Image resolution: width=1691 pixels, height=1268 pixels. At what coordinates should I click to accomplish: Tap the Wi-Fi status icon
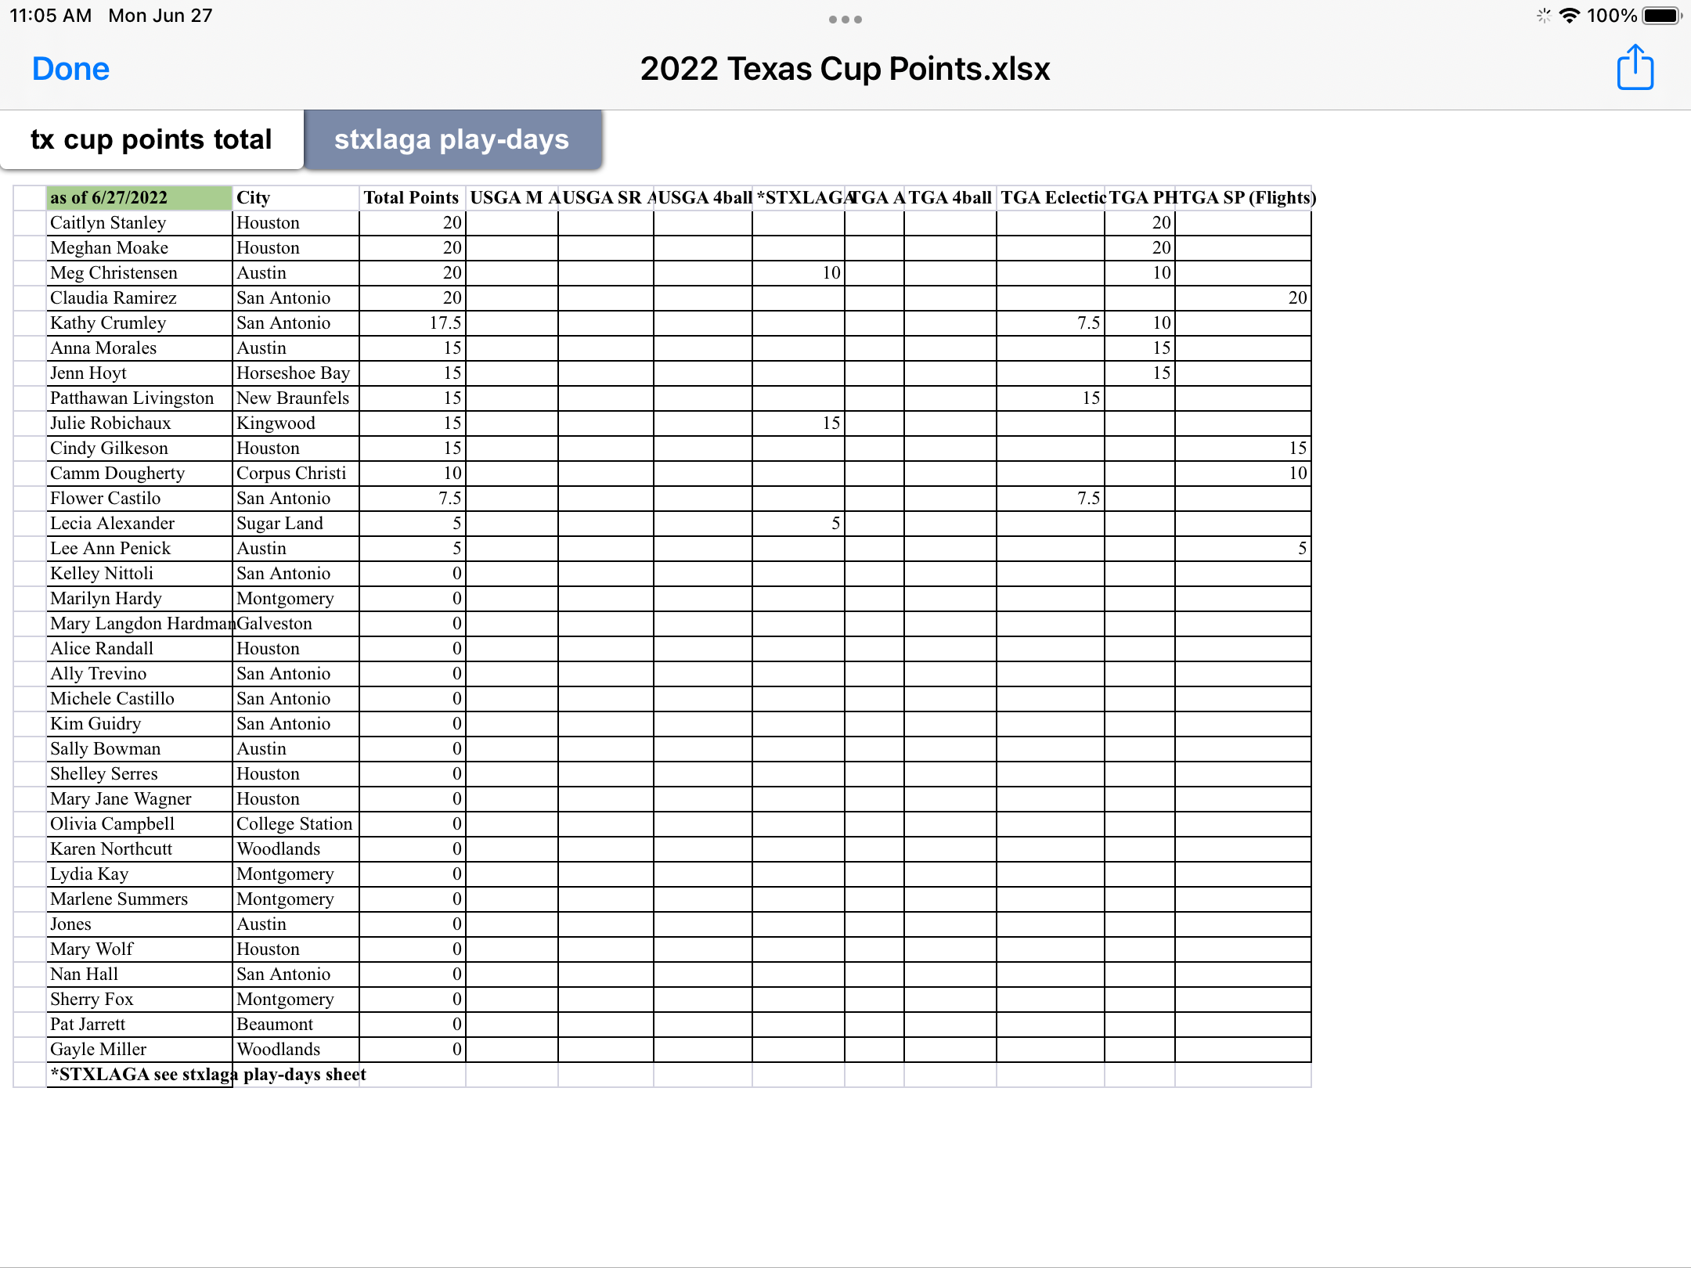(1569, 16)
